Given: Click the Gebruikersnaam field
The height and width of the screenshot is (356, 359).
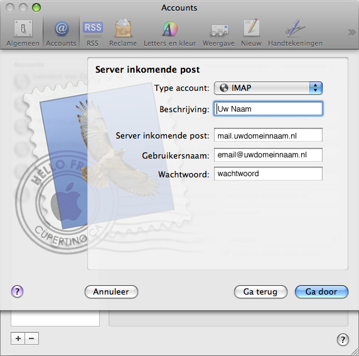Looking at the screenshot, I should (x=268, y=155).
